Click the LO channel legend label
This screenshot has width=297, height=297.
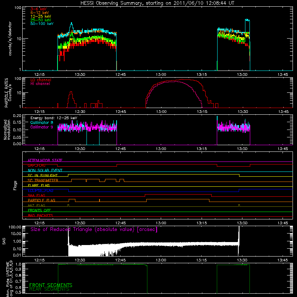tap(40, 80)
